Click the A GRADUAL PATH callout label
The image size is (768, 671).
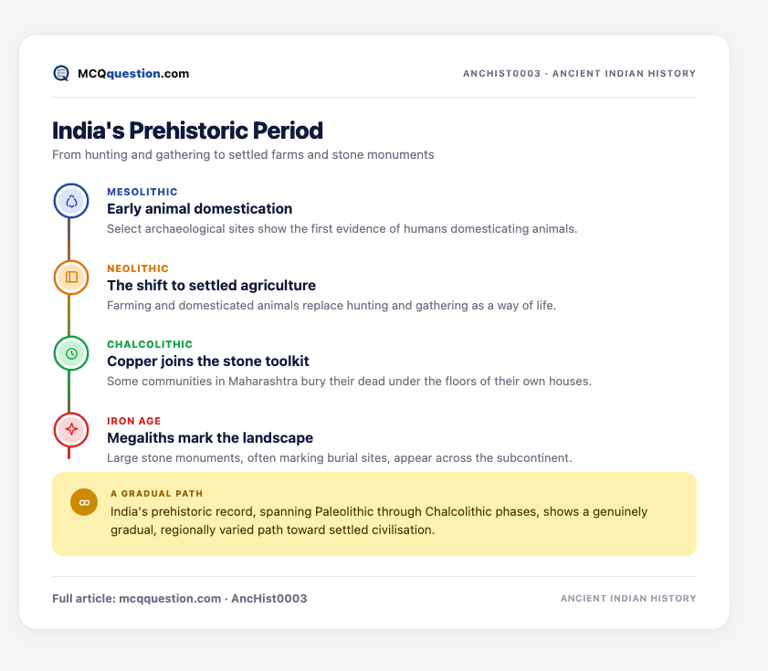[x=157, y=494]
